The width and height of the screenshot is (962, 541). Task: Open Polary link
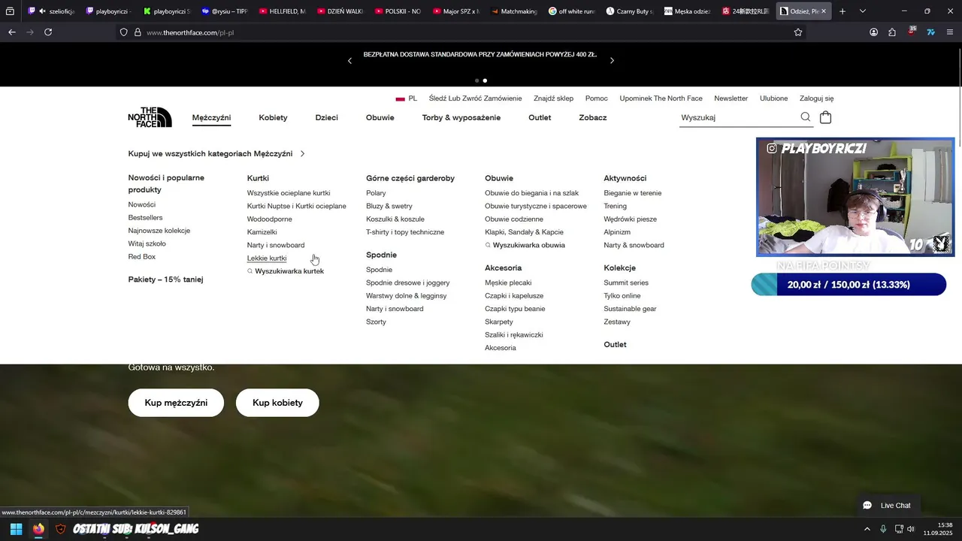pyautogui.click(x=376, y=193)
